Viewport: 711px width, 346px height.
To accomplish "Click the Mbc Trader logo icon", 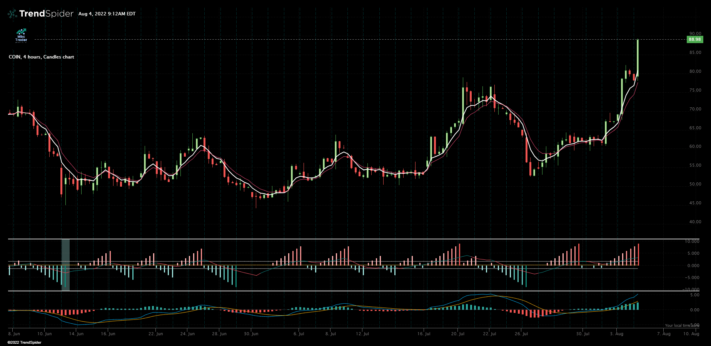I will (x=21, y=35).
